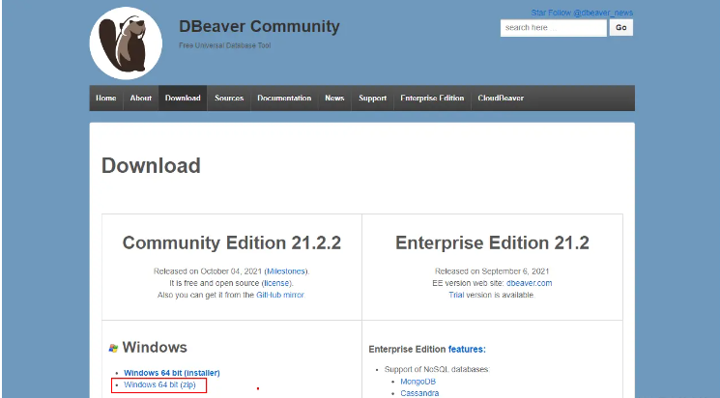Open the Support menu item
This screenshot has height=398, width=720.
pyautogui.click(x=372, y=99)
